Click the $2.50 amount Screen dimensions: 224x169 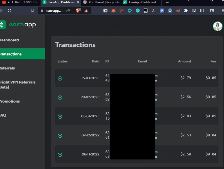click(x=186, y=154)
